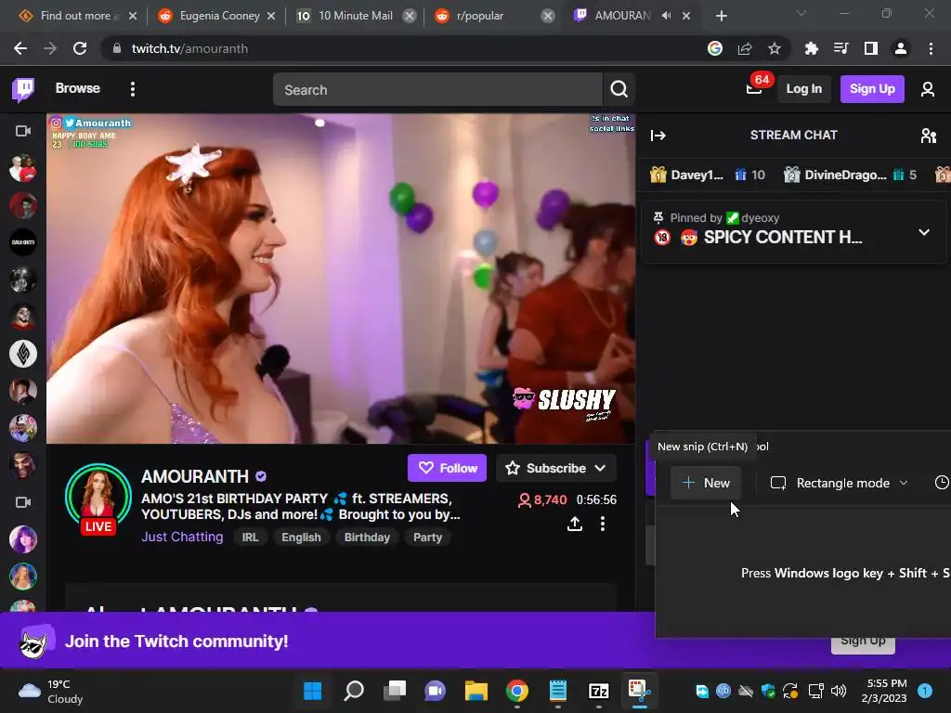
Task: Collapse the stream chat panel arrow
Action: click(658, 136)
